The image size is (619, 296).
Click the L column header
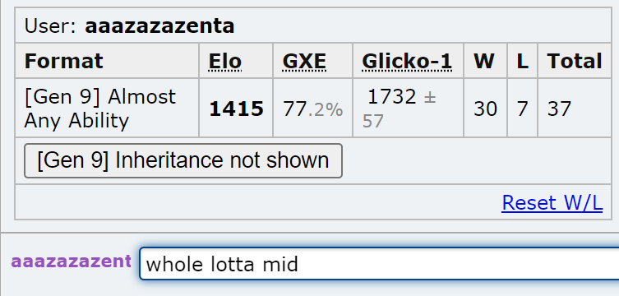(x=522, y=61)
